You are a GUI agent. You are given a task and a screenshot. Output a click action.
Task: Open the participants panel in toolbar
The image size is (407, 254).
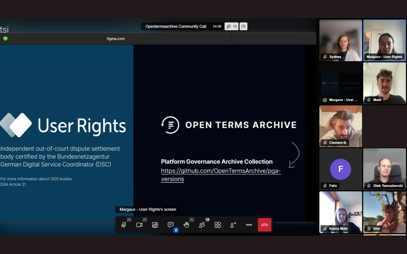202,225
